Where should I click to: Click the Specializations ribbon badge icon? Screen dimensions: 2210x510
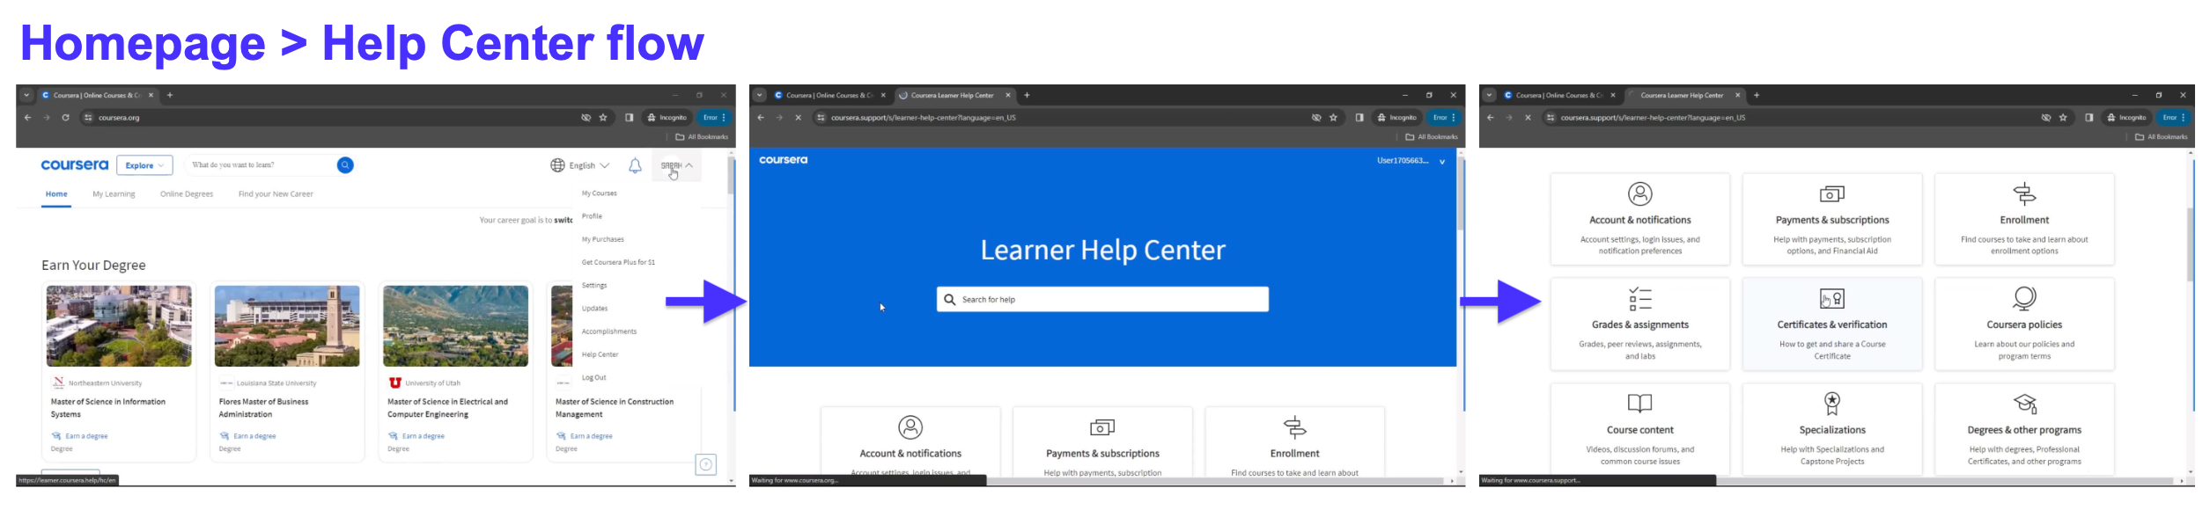click(x=1831, y=403)
